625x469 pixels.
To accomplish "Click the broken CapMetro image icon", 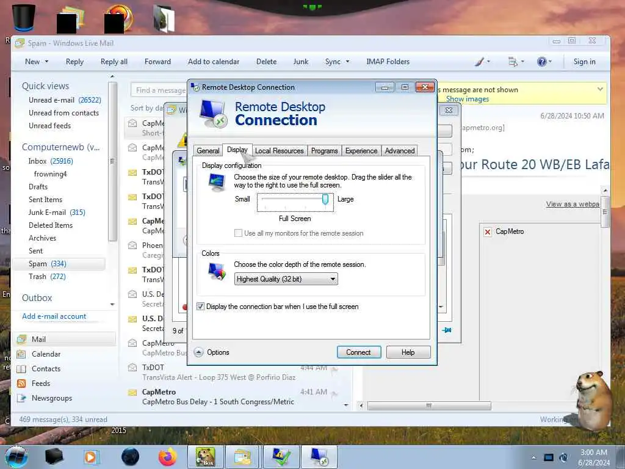I will tap(487, 231).
